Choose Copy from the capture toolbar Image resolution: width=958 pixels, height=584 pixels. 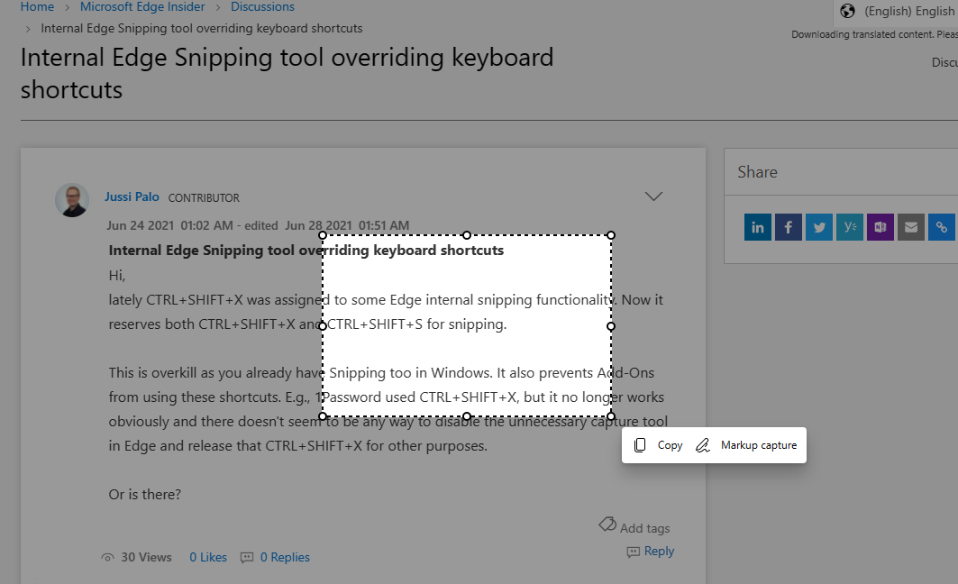tap(670, 444)
